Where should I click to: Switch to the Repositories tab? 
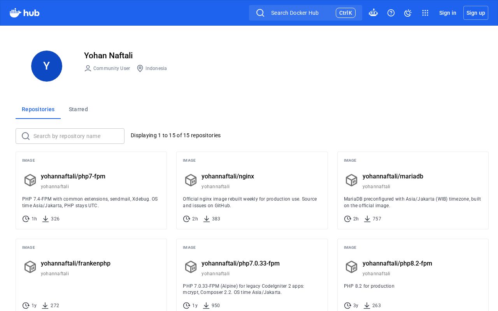tap(38, 109)
